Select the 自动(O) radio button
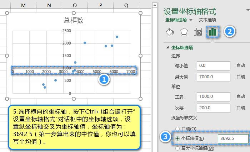The image size is (250, 152). 177,129
